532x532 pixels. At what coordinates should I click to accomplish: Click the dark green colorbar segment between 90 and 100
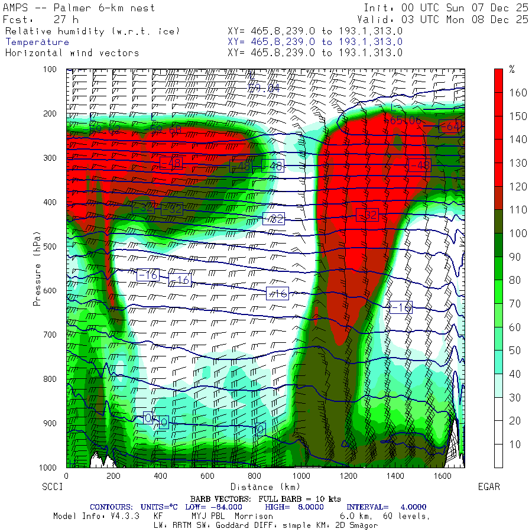click(498, 245)
